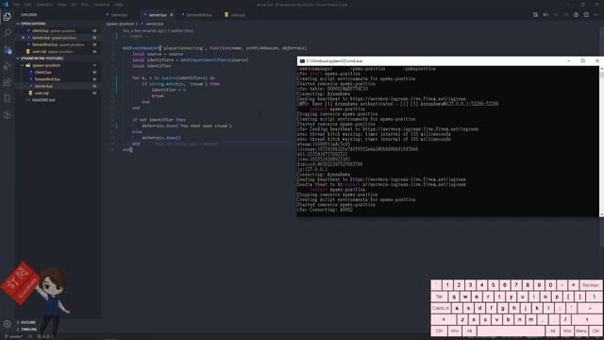Open the Terminal menu

[101, 5]
